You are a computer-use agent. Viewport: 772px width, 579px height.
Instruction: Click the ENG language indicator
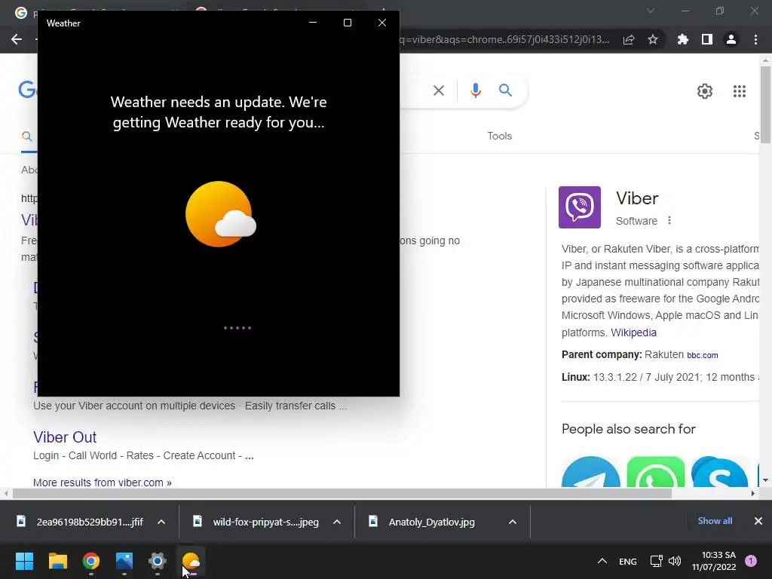point(628,561)
